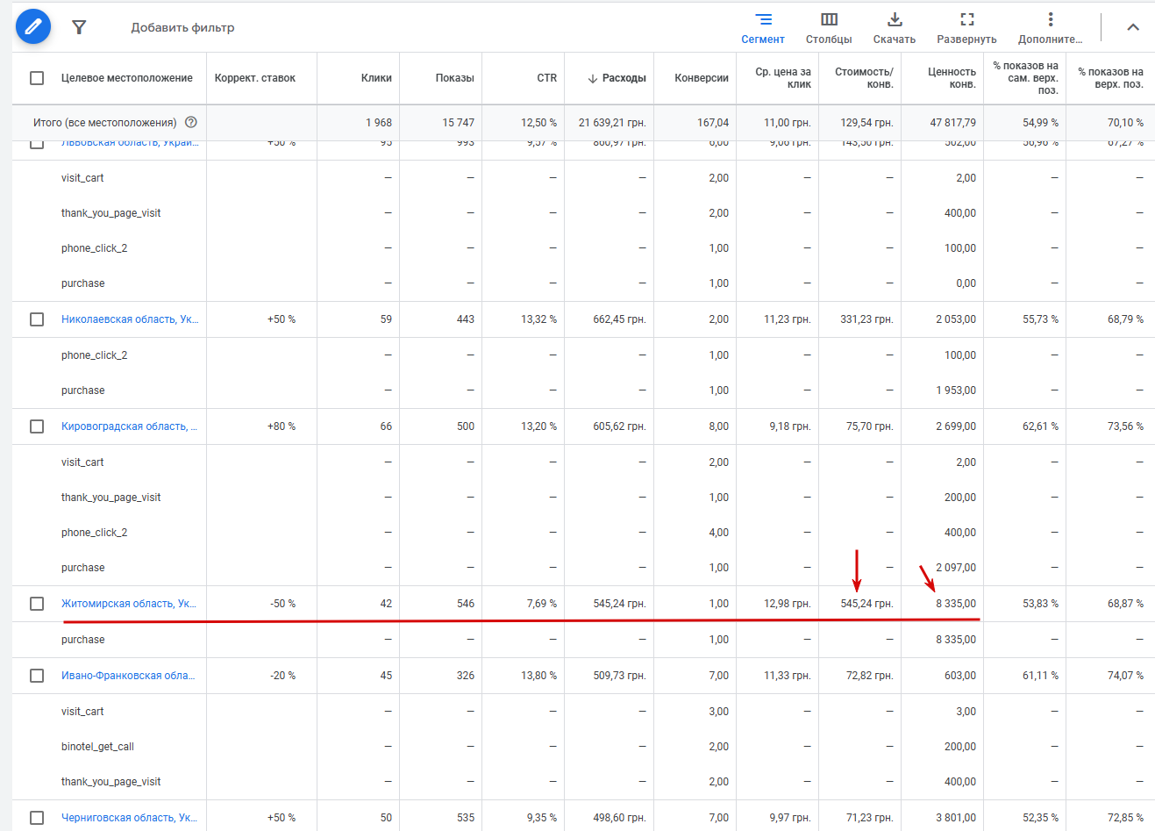Tick the select-all checkbox in header
Image resolution: width=1155 pixels, height=831 pixels.
click(x=37, y=78)
